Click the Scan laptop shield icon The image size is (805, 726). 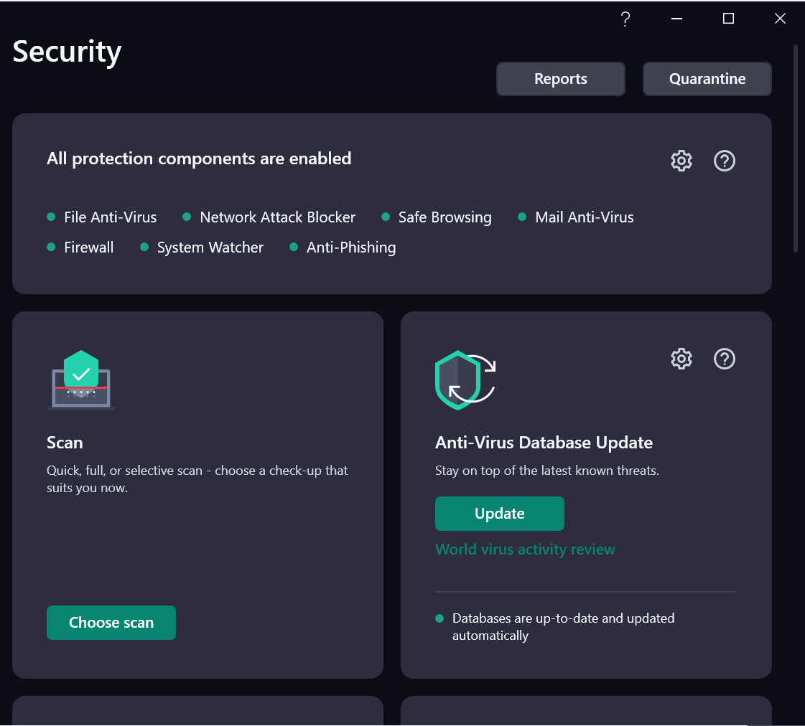pyautogui.click(x=81, y=379)
